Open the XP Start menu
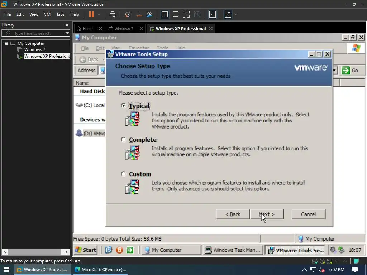 [85, 250]
